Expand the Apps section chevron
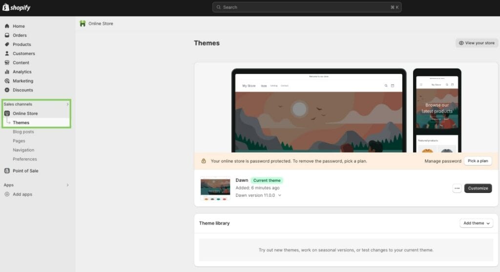Image resolution: width=500 pixels, height=272 pixels. tap(67, 185)
